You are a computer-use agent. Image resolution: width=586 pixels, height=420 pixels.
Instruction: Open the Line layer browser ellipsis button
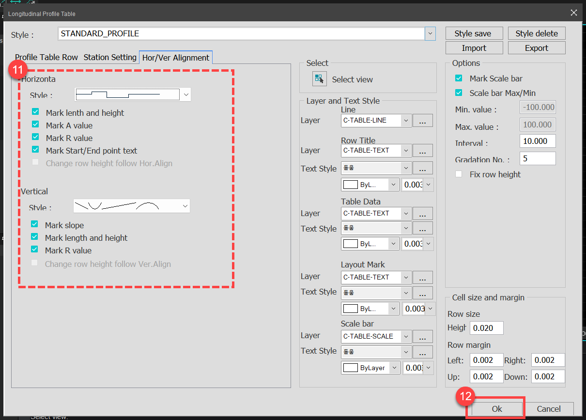pos(422,120)
